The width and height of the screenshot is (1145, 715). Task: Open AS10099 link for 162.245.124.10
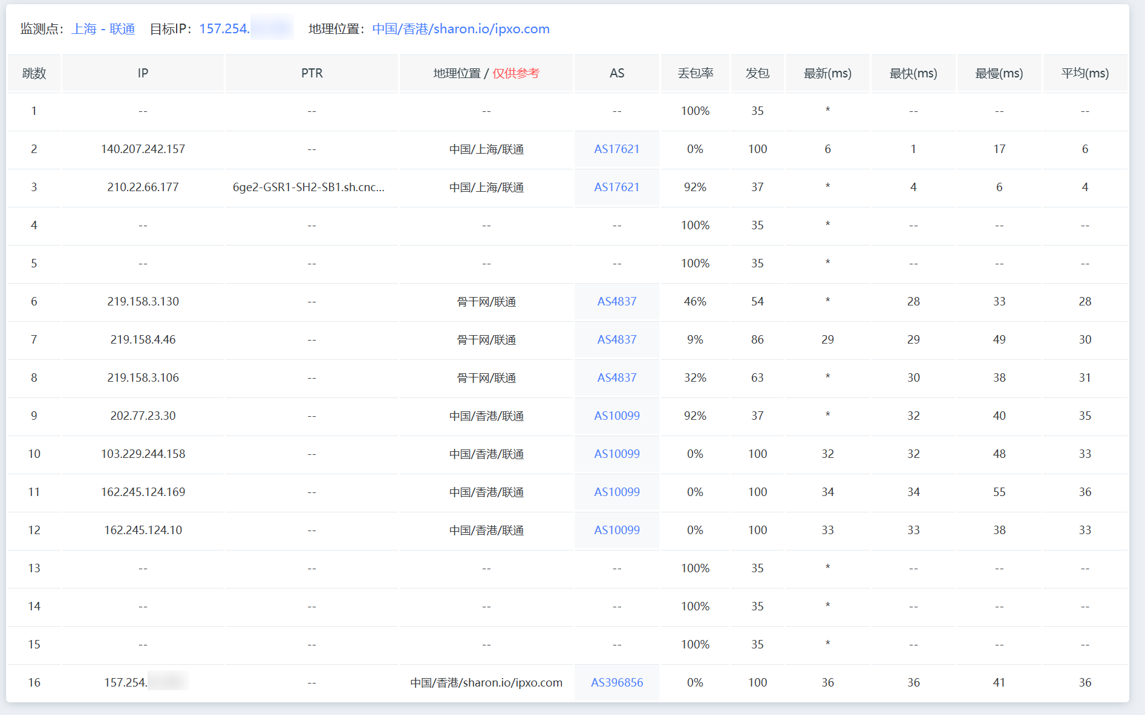pos(616,530)
